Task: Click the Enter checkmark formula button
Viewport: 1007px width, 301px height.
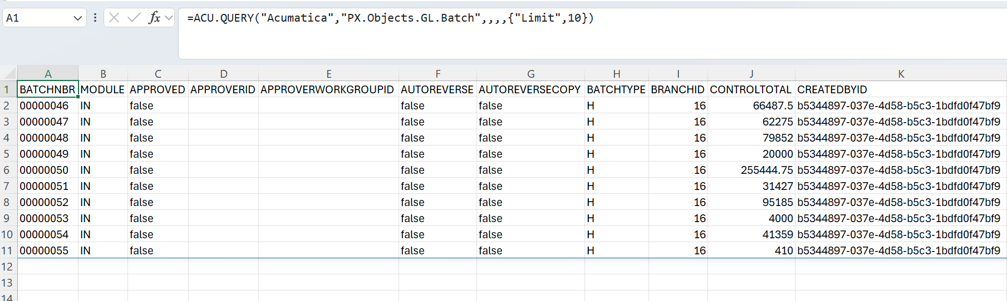Action: (134, 18)
